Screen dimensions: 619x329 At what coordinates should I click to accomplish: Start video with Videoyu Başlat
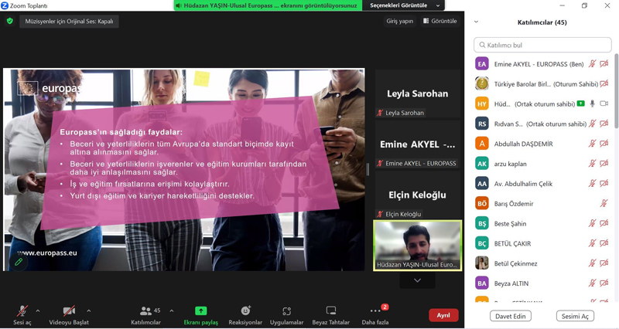coord(69,315)
